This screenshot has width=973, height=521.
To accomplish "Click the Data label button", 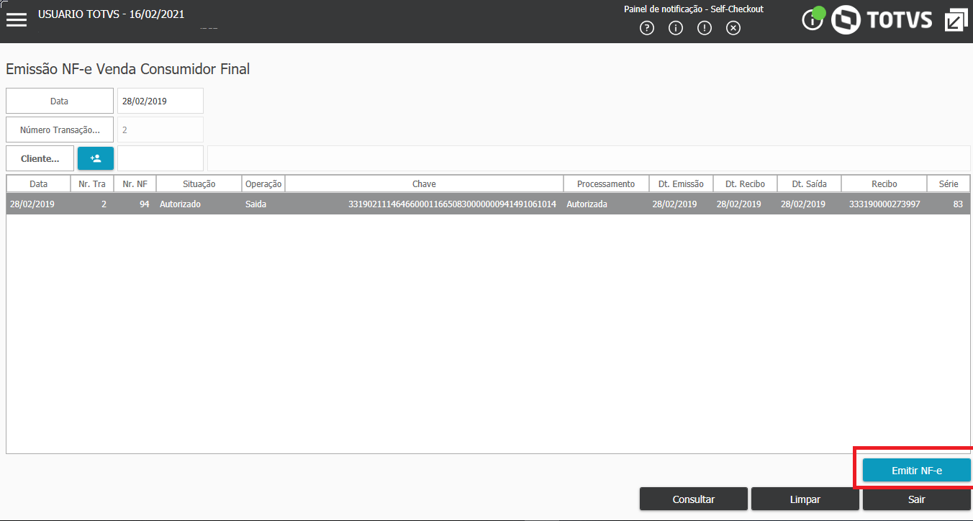I will (60, 101).
